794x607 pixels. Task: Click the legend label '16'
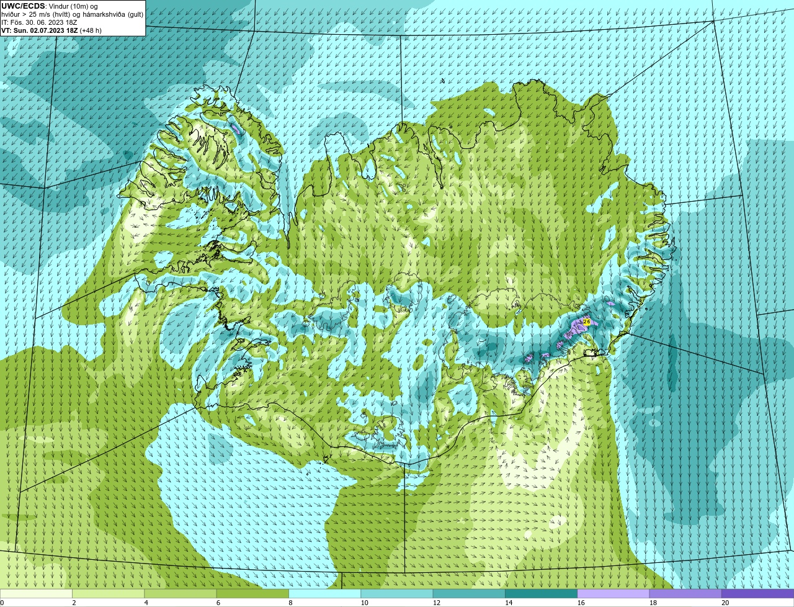[581, 603]
